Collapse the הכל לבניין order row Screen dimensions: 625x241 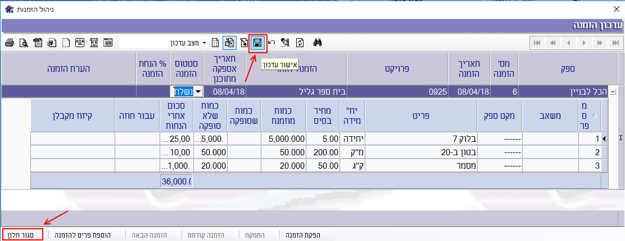click(613, 92)
